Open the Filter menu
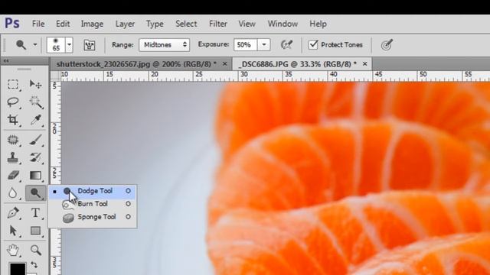 point(217,24)
